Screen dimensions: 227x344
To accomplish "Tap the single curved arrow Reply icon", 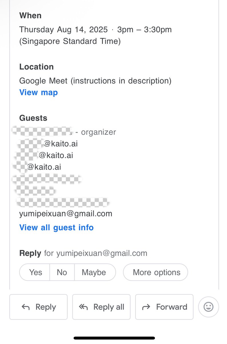I will [26, 307].
